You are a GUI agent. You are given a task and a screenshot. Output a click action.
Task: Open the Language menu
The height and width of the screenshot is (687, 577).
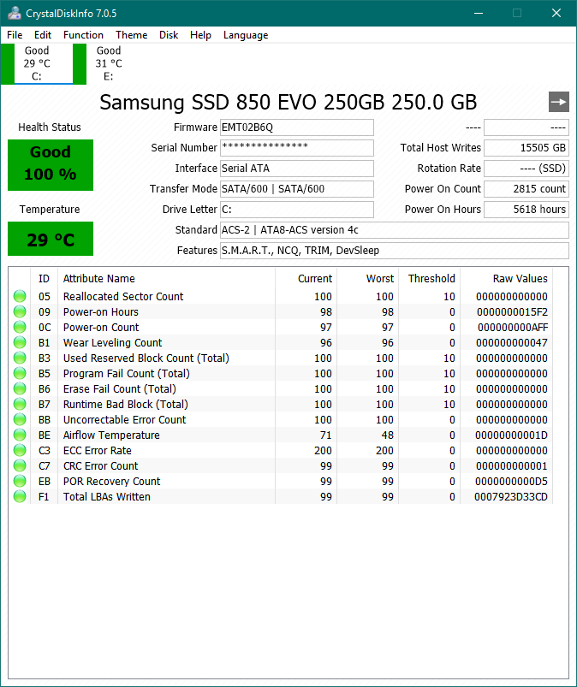point(246,35)
